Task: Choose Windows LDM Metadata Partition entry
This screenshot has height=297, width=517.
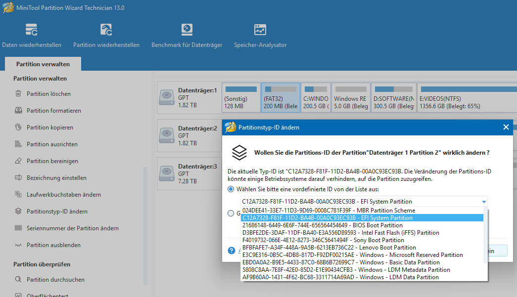Action: [362, 270]
